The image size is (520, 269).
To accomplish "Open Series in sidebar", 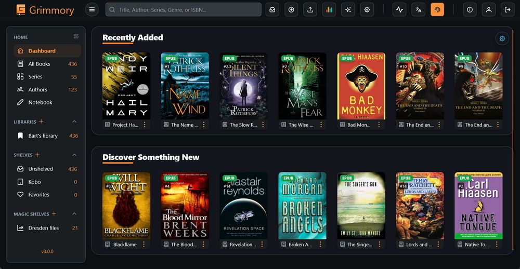I will [x=47, y=76].
